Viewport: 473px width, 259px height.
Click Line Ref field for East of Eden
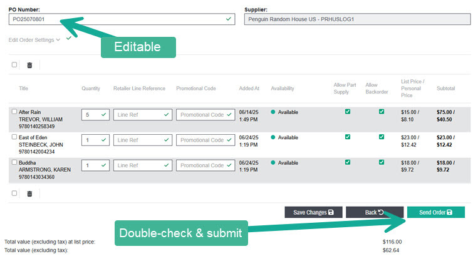pyautogui.click(x=143, y=140)
